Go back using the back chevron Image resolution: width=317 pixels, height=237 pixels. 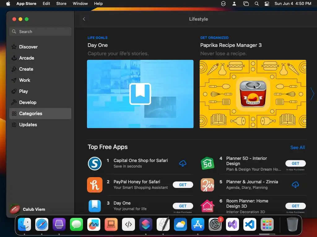point(84,19)
